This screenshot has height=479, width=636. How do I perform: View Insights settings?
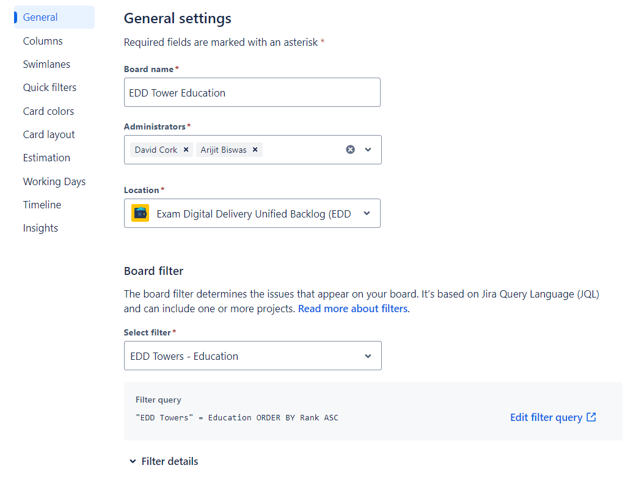(x=40, y=227)
